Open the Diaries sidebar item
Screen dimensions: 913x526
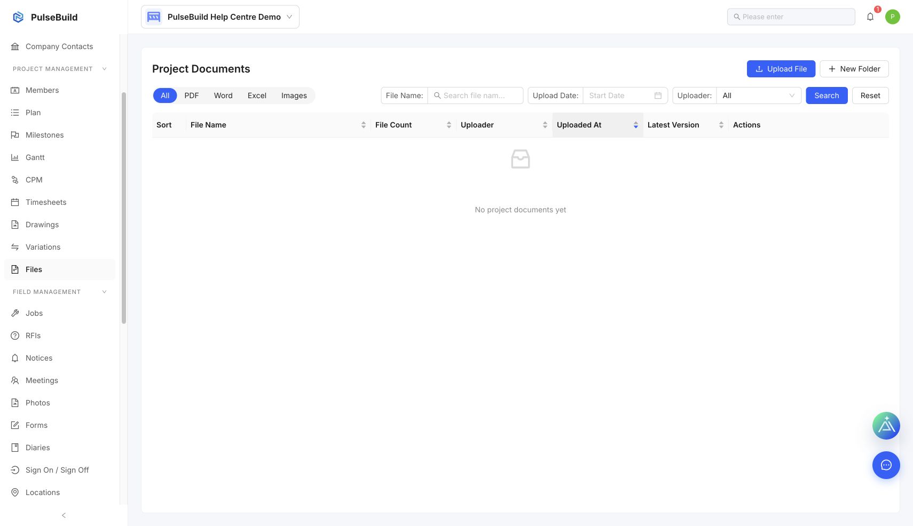60,448
